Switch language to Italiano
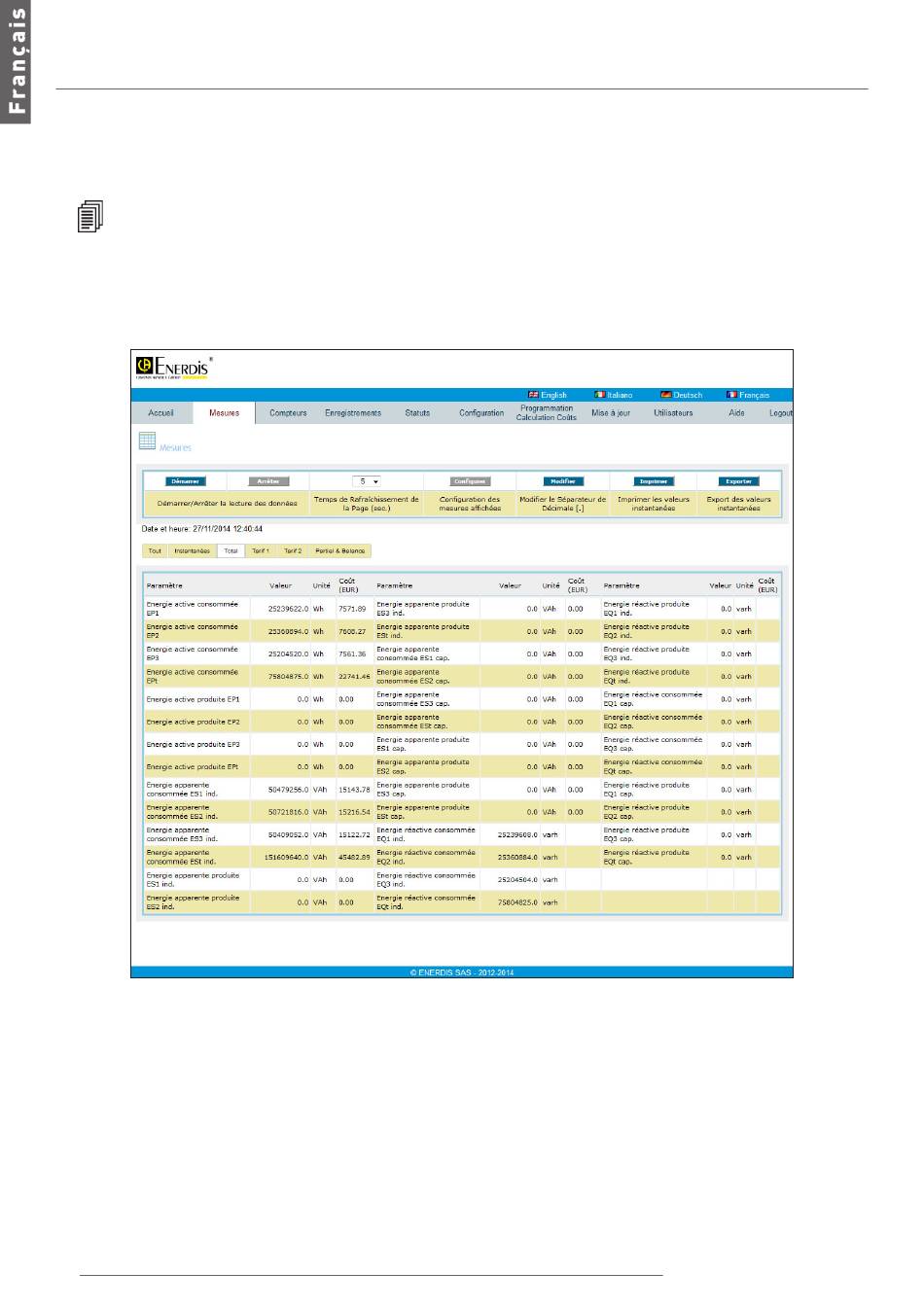 pyautogui.click(x=620, y=395)
